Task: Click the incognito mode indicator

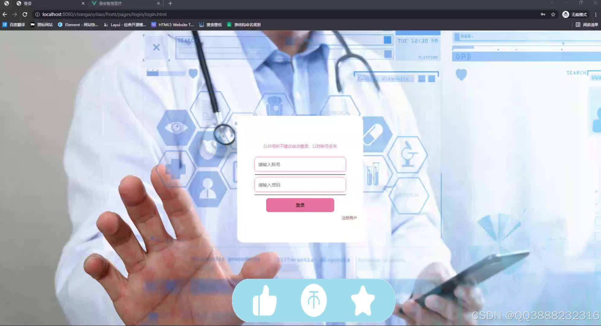Action: click(x=575, y=14)
